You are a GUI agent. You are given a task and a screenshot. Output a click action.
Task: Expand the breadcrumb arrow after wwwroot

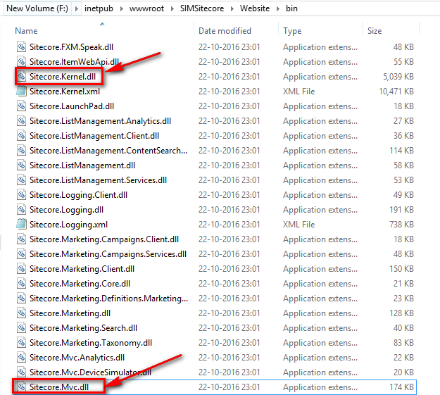172,8
